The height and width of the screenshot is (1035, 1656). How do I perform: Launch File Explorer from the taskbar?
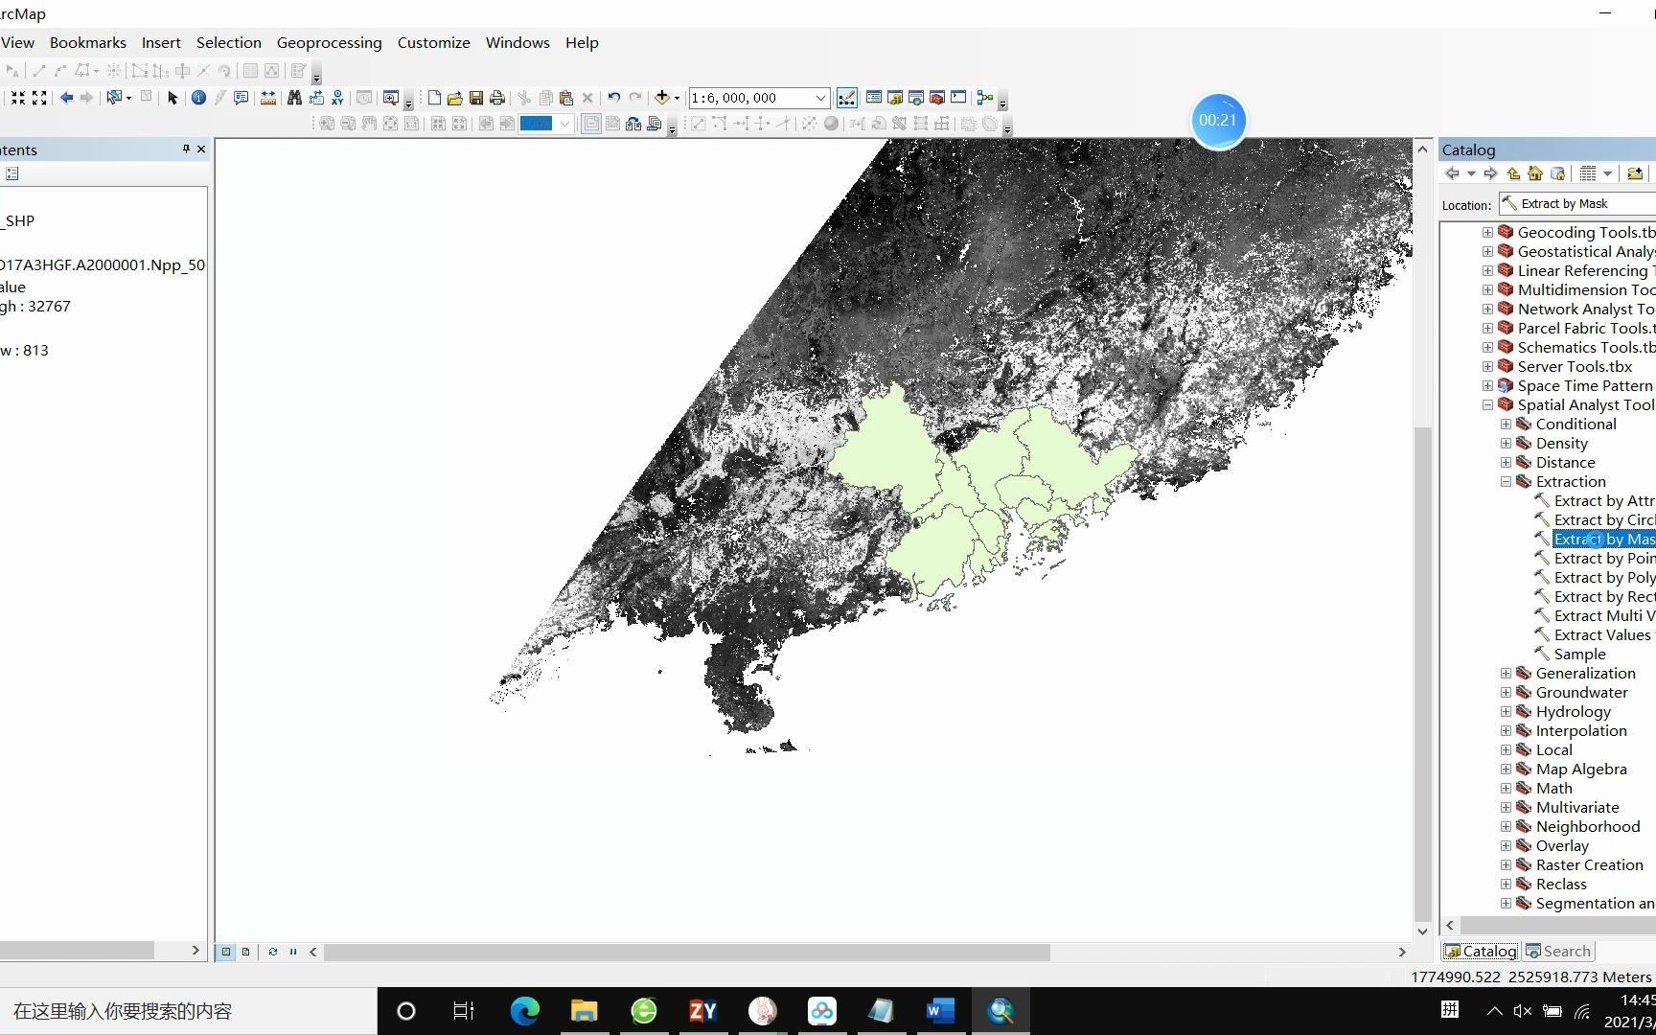point(585,1011)
